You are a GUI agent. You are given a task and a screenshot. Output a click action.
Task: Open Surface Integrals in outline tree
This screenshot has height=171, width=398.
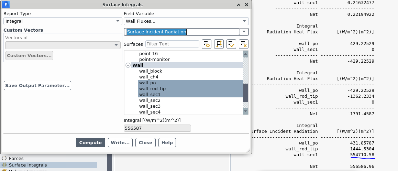coord(28,165)
